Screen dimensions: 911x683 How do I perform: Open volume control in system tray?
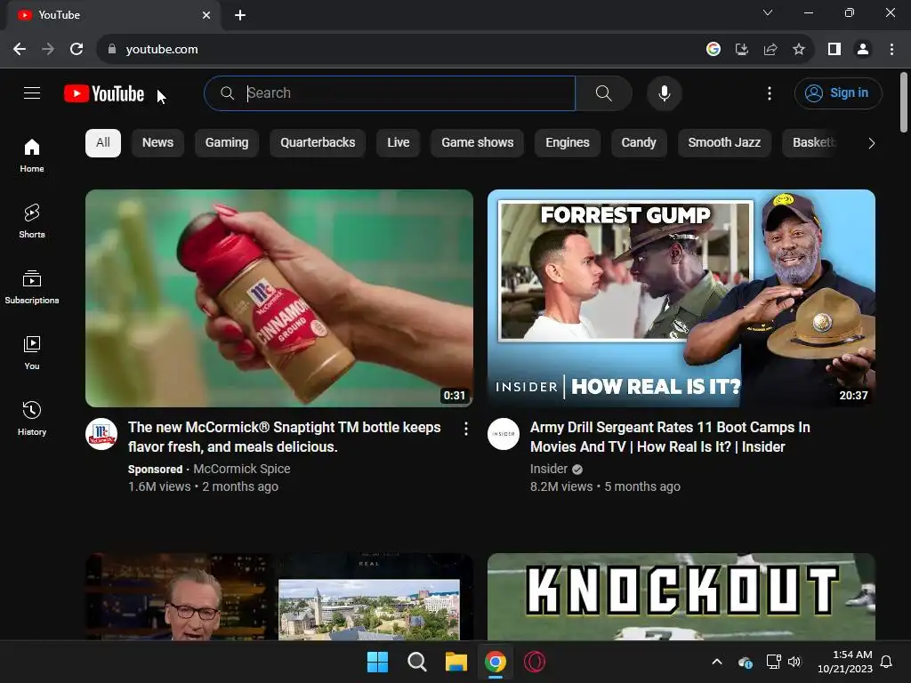pyautogui.click(x=794, y=662)
